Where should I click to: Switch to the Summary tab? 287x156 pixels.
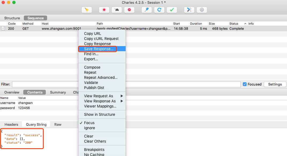pos(58,92)
